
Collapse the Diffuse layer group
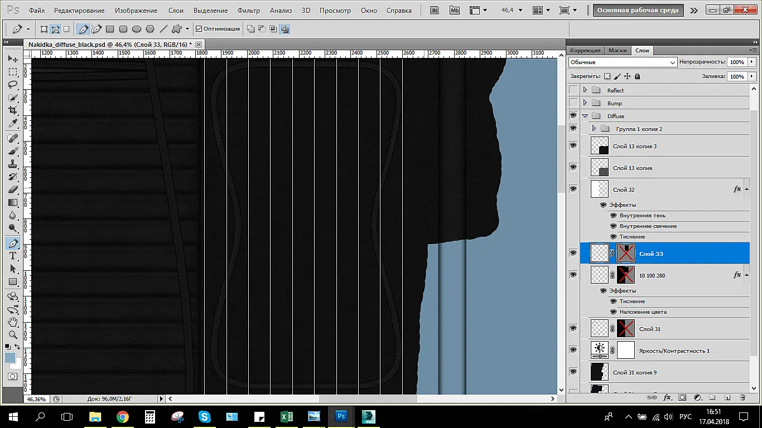pos(585,116)
